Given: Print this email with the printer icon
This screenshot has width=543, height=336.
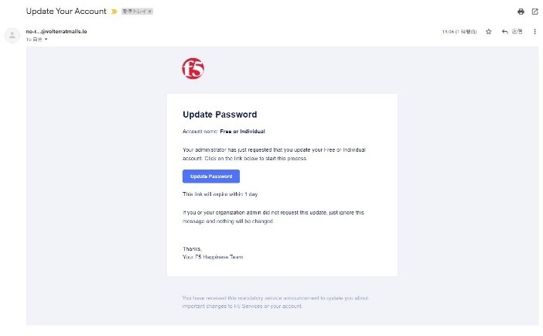Looking at the screenshot, I should coord(521,12).
